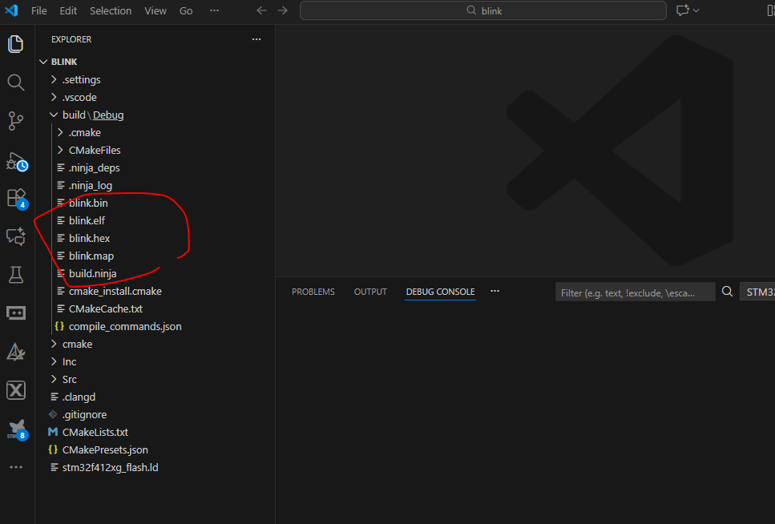Open Extensions view with badge
This screenshot has width=775, height=524.
[x=16, y=198]
